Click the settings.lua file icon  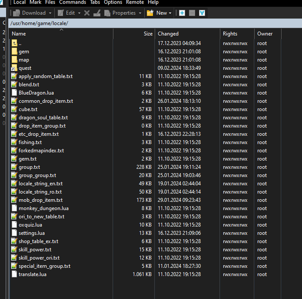[x=14, y=233]
